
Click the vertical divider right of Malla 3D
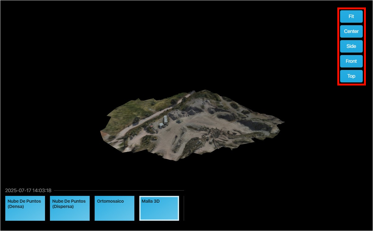pos(184,208)
